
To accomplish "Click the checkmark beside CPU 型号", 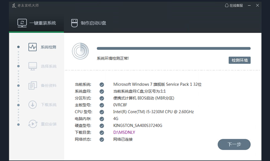I will click(102, 112).
